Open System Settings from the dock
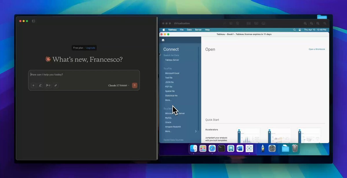The height and width of the screenshot is (178, 347). [x=272, y=149]
